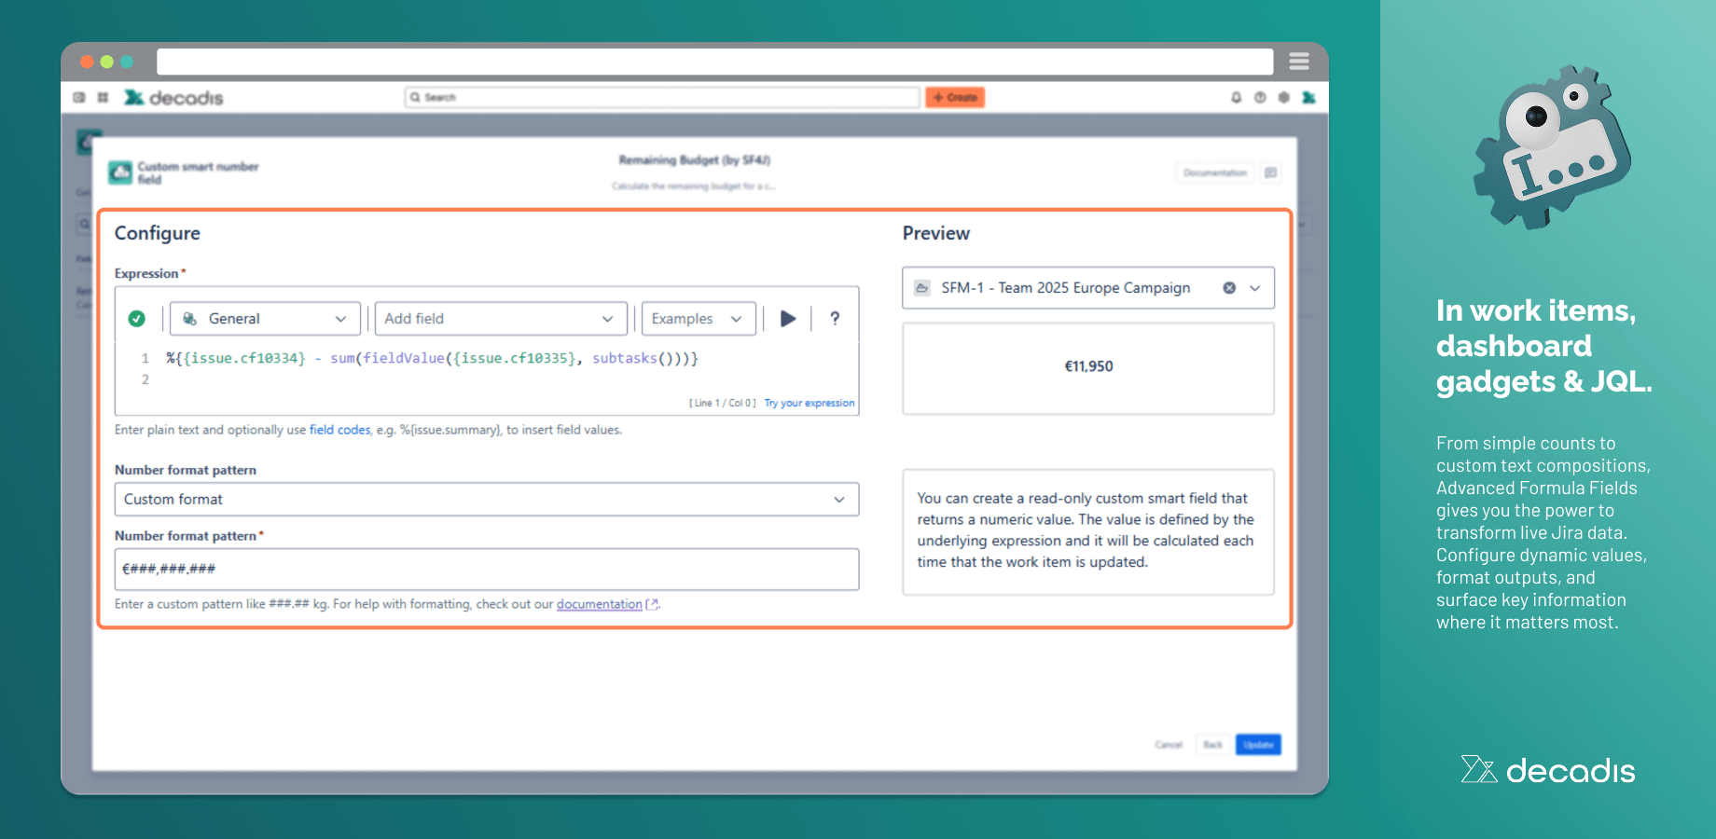This screenshot has width=1716, height=839.
Task: Open the decadis profile avatar icon
Action: tap(1308, 97)
